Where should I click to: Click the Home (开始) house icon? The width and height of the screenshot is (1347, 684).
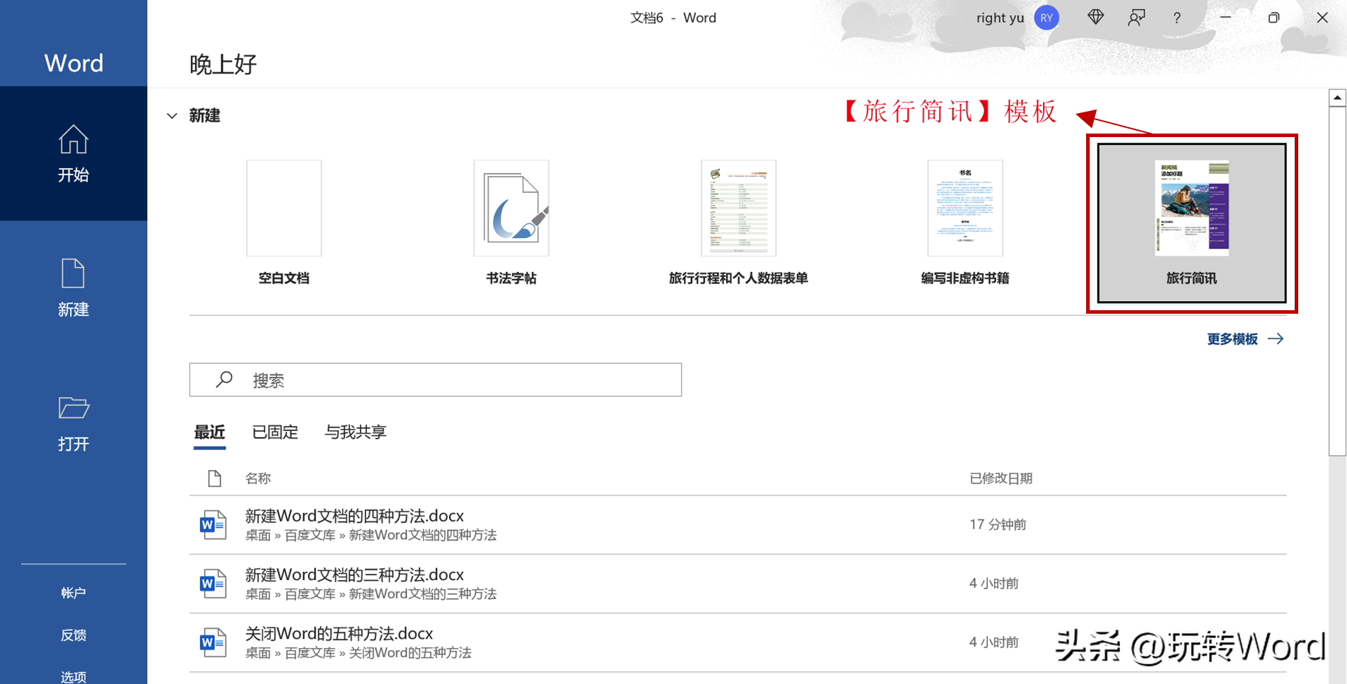[74, 139]
